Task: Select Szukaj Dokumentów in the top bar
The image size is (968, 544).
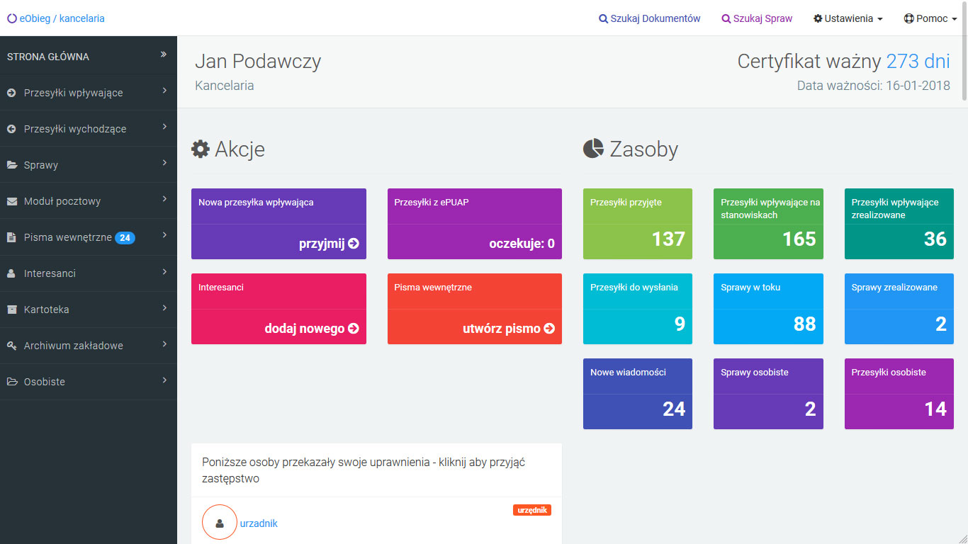Action: [649, 18]
